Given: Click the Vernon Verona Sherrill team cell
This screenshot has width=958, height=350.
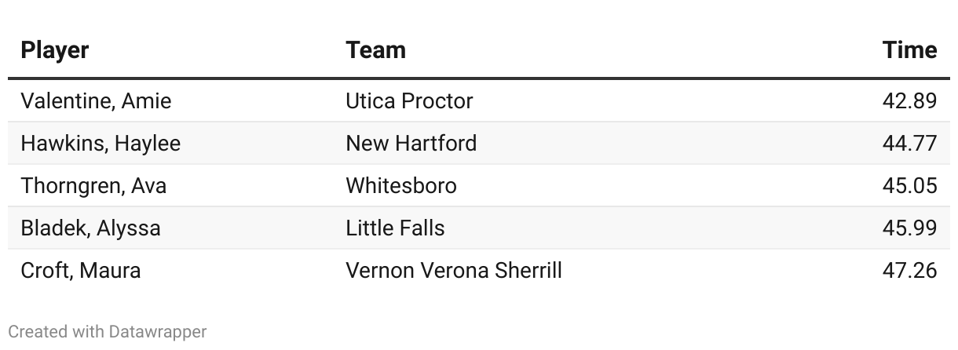Looking at the screenshot, I should (454, 271).
